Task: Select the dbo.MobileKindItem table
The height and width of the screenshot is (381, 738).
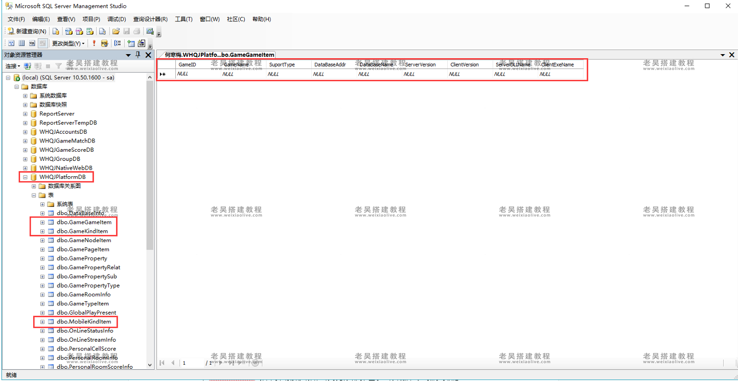Action: click(84, 322)
